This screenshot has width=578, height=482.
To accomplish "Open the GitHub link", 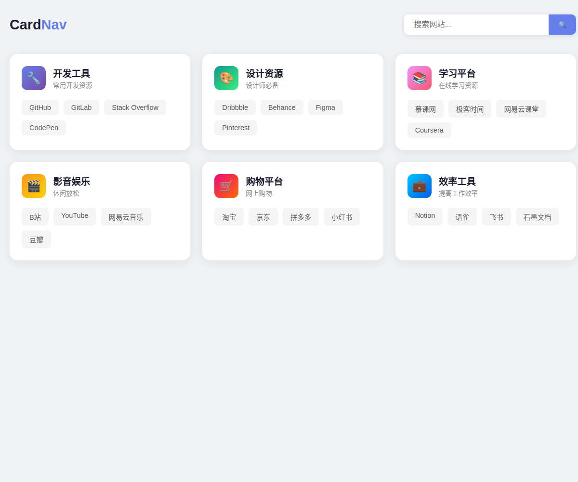I will pyautogui.click(x=40, y=107).
